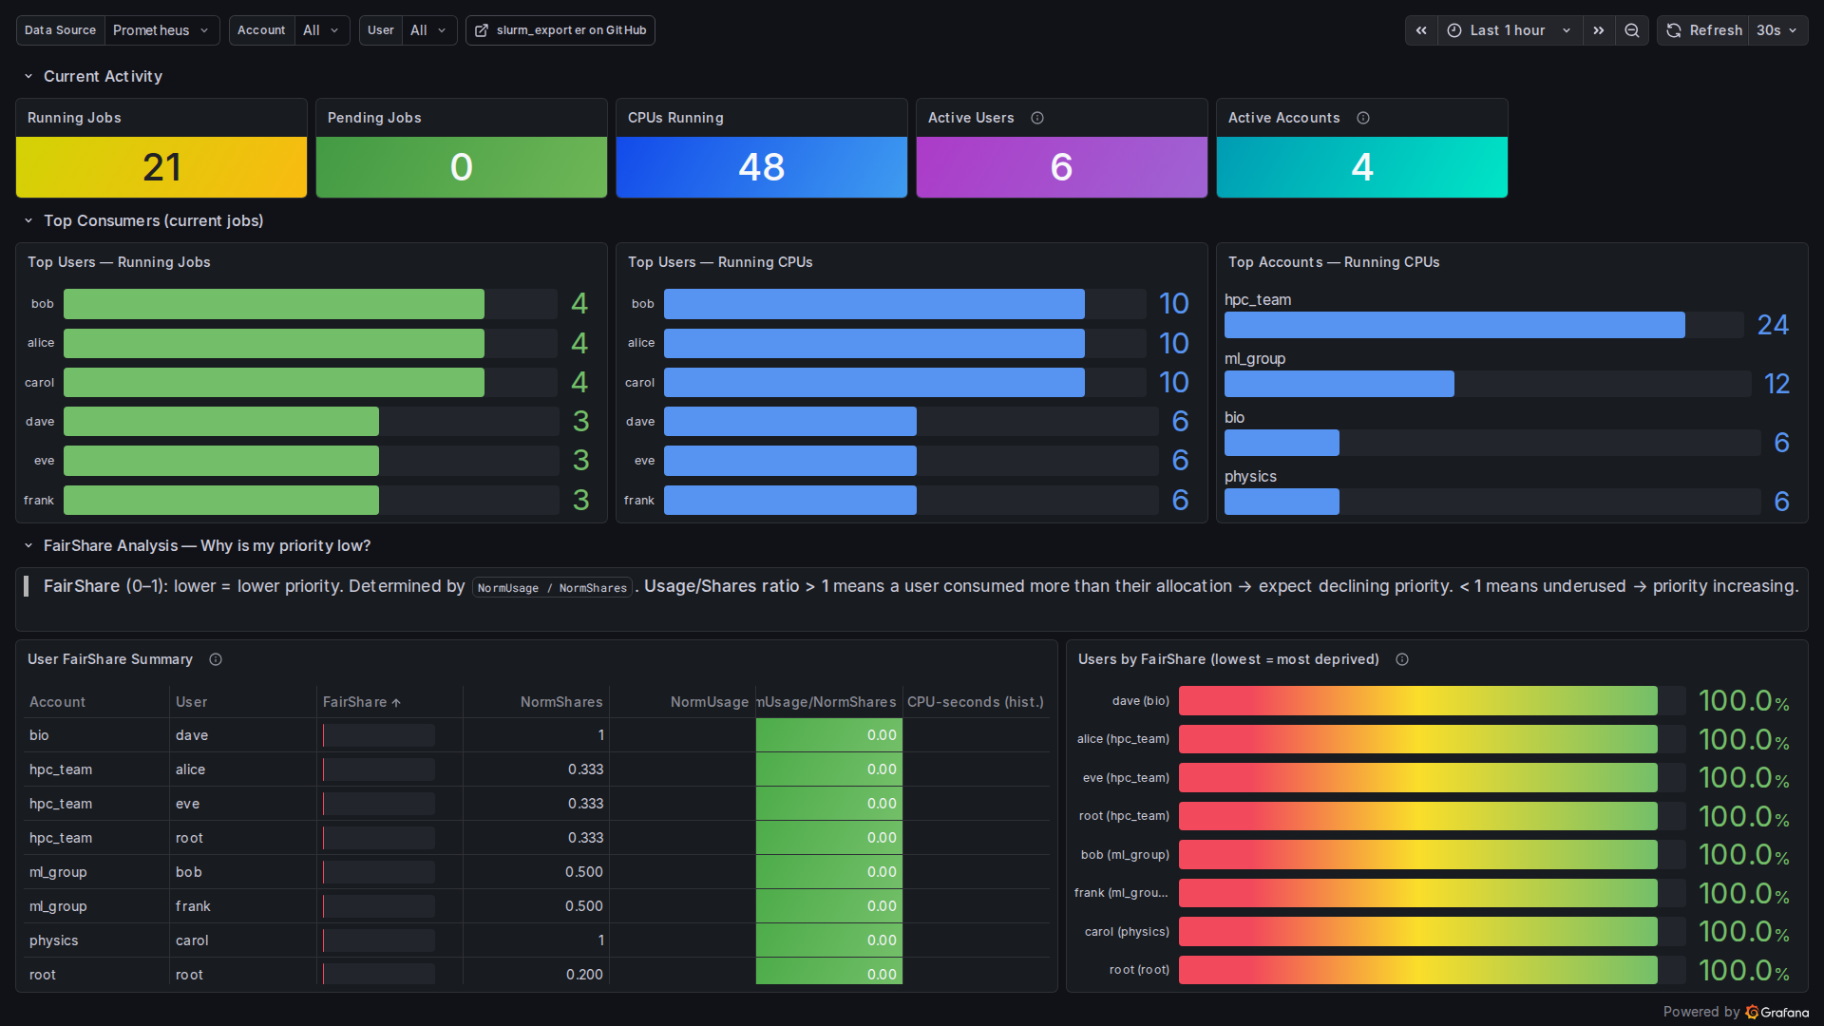Click frank's Running Jobs value 3
Screen dimensions: 1824x1026
[581, 500]
